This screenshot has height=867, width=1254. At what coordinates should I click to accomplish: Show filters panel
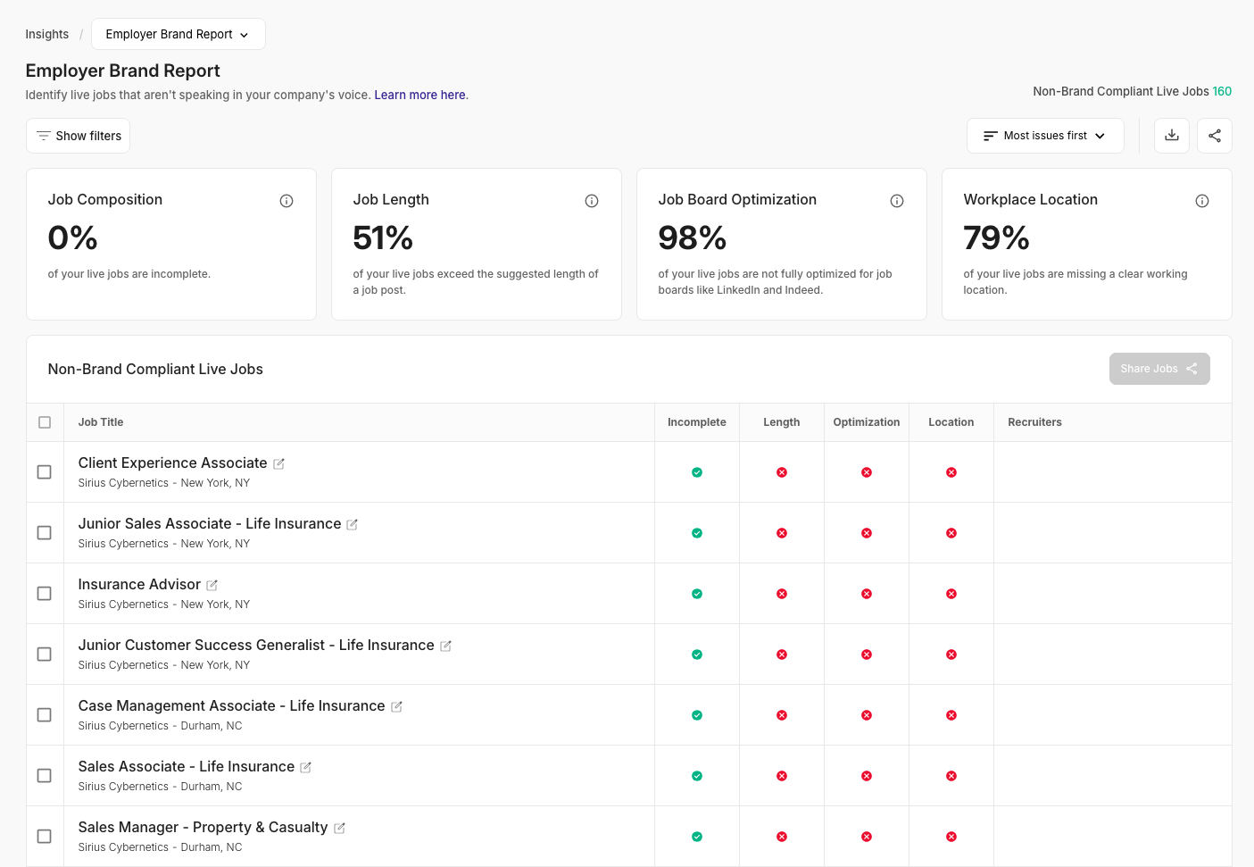pyautogui.click(x=79, y=136)
